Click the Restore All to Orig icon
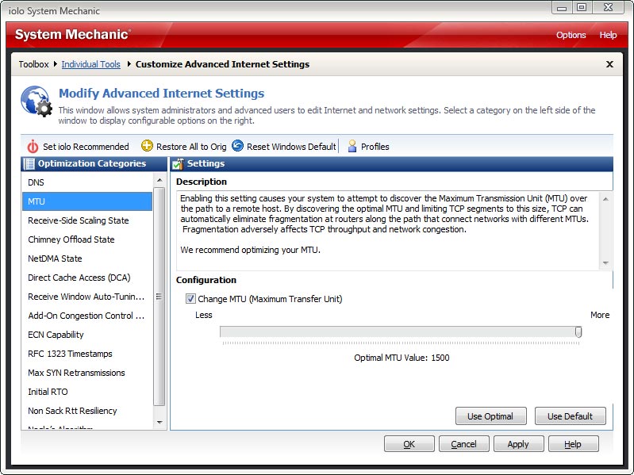Screen dimensions: 634x475 click(x=147, y=146)
